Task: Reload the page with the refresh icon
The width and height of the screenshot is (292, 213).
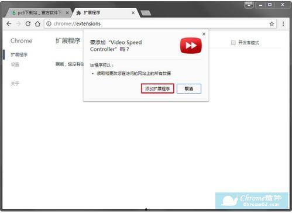Action: point(28,24)
